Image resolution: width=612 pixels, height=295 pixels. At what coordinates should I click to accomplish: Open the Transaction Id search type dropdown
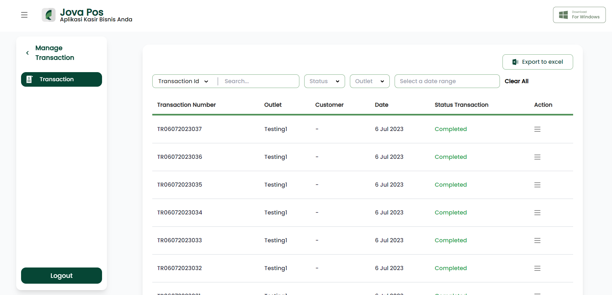click(183, 81)
